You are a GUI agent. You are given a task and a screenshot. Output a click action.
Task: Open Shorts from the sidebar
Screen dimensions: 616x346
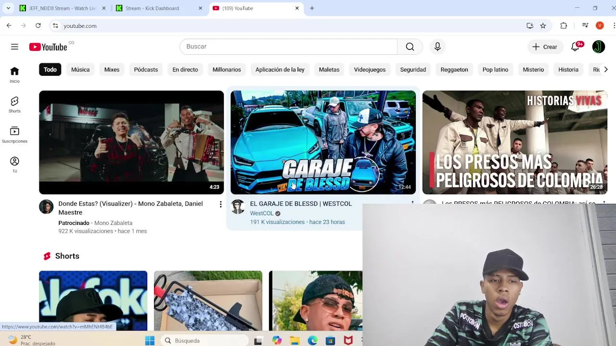click(x=14, y=105)
